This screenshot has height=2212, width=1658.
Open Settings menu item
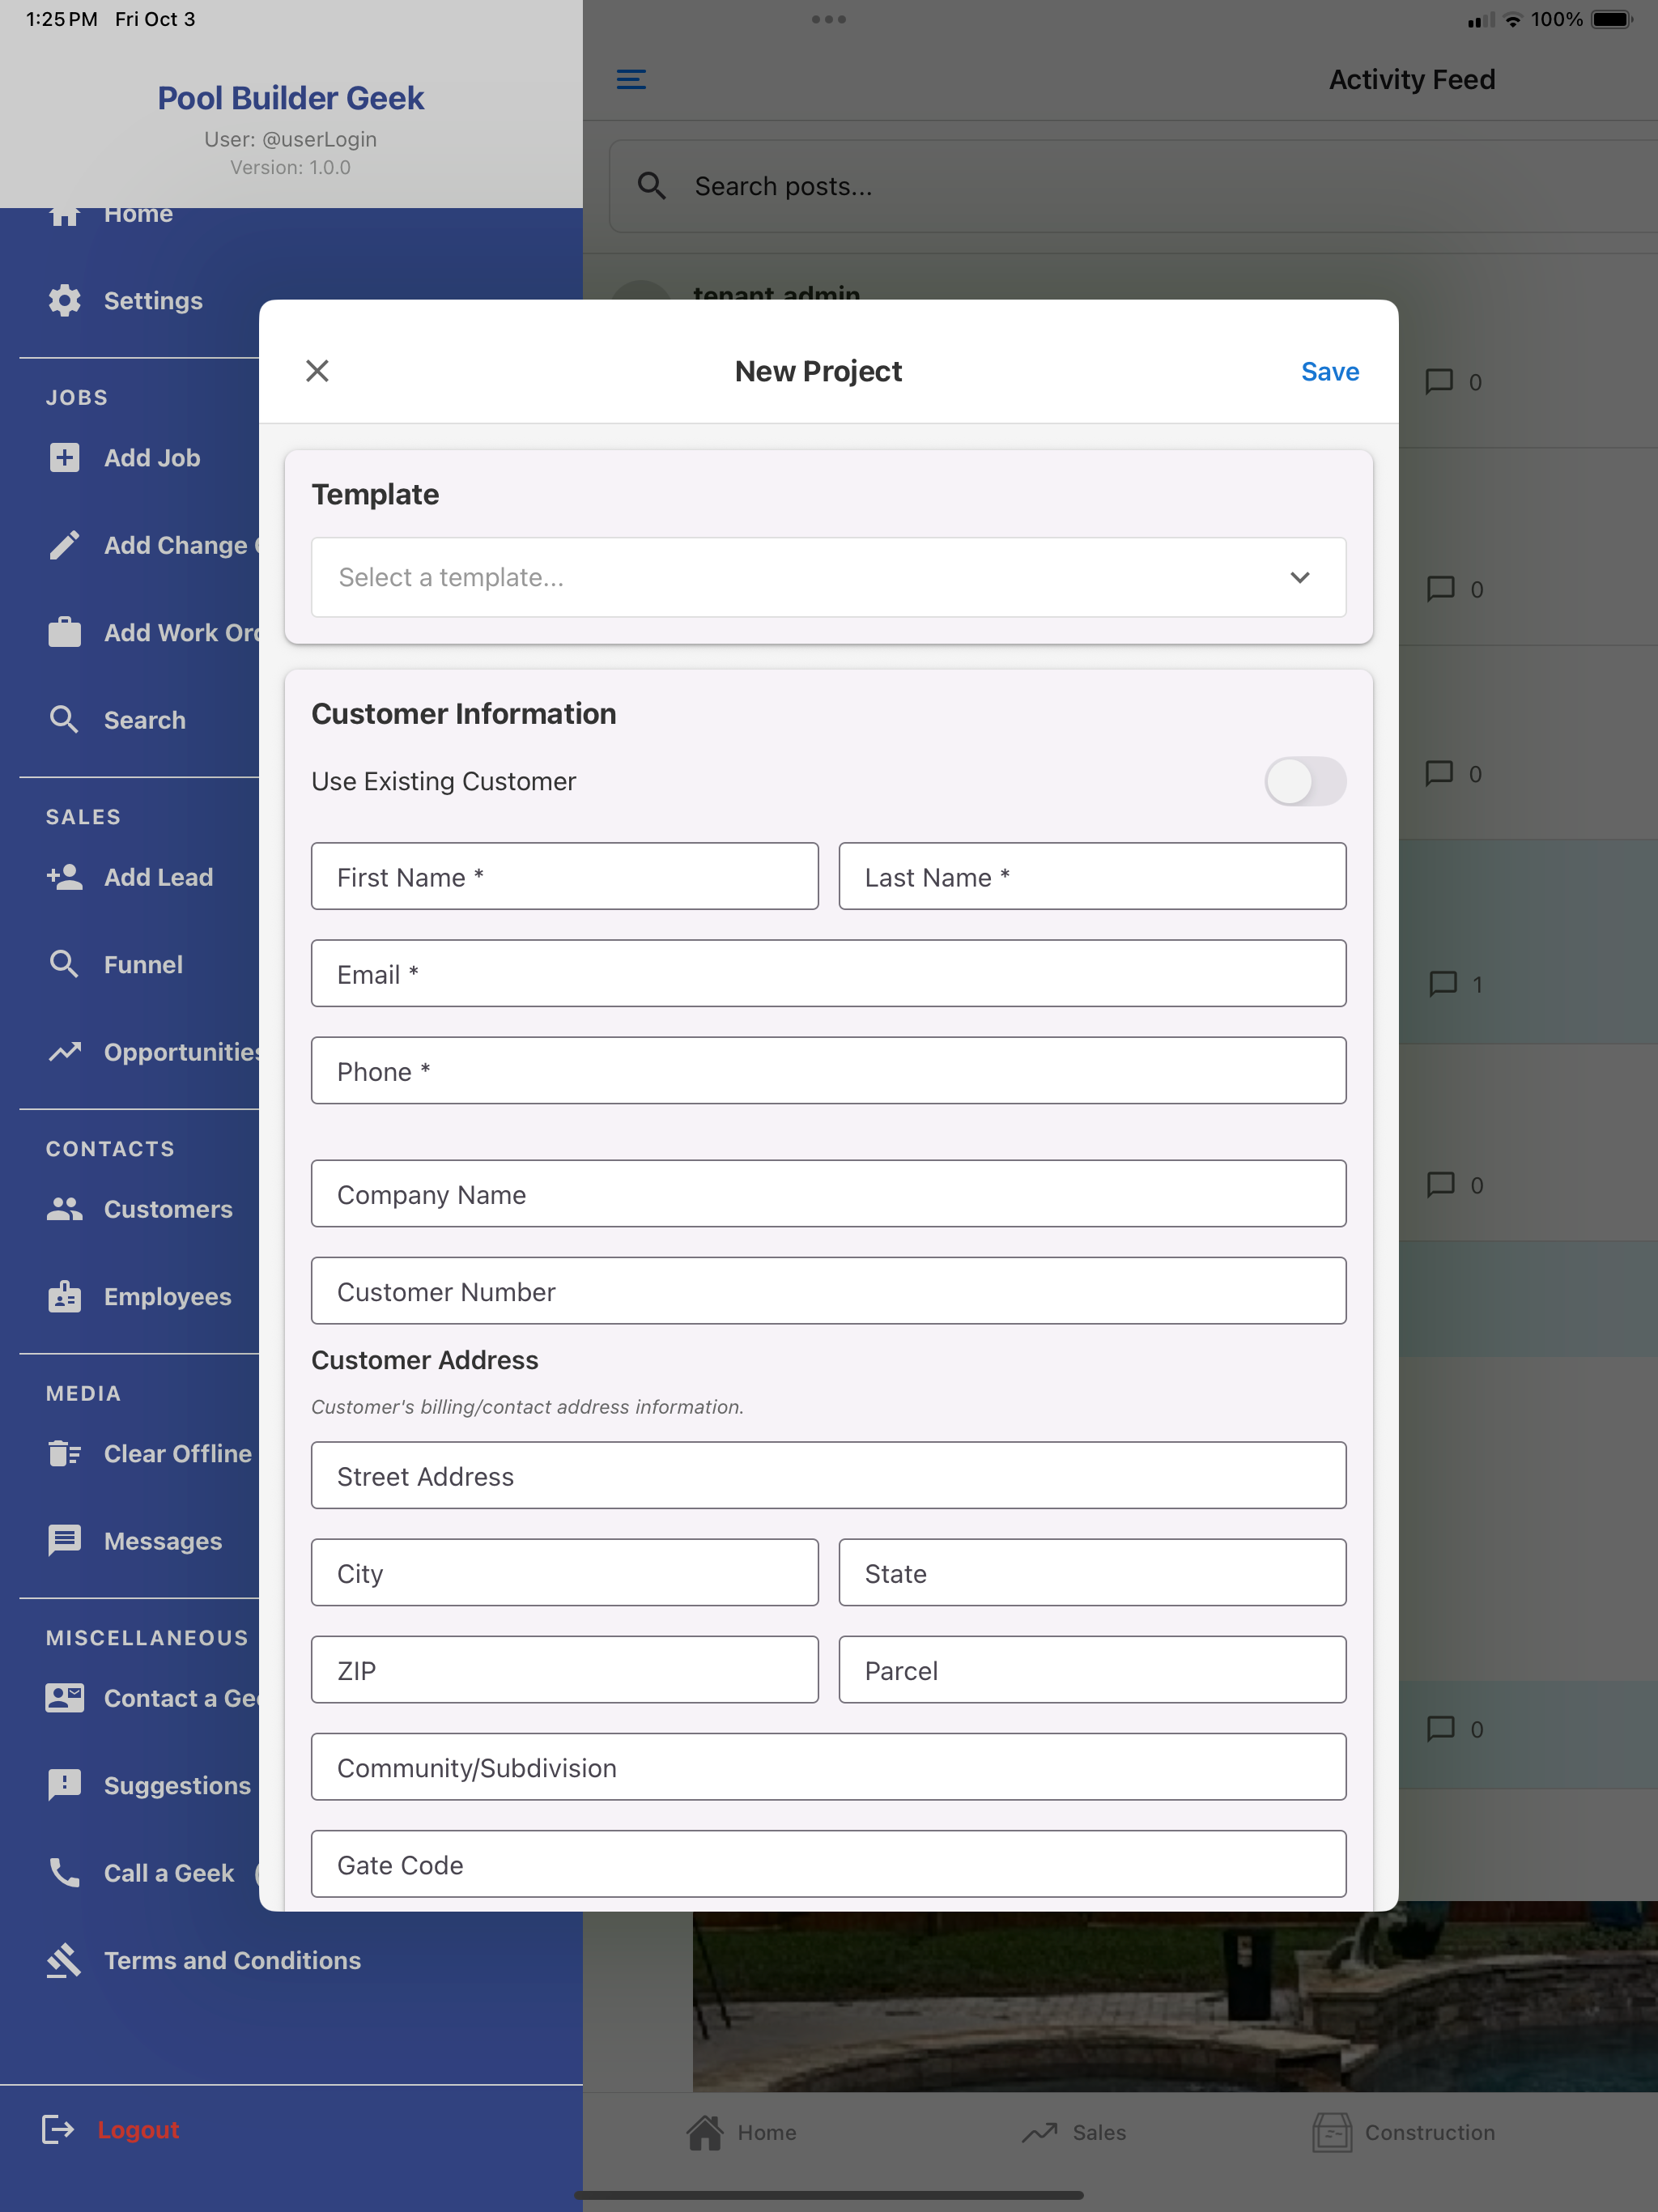pos(153,300)
